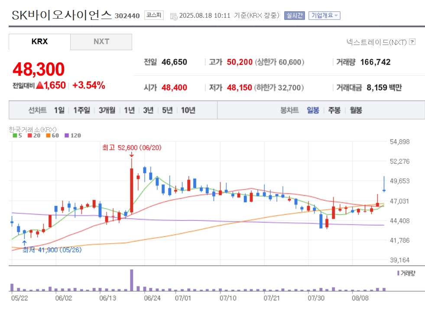Select the 1일 line chart period
The width and height of the screenshot is (425, 309).
pos(59,110)
